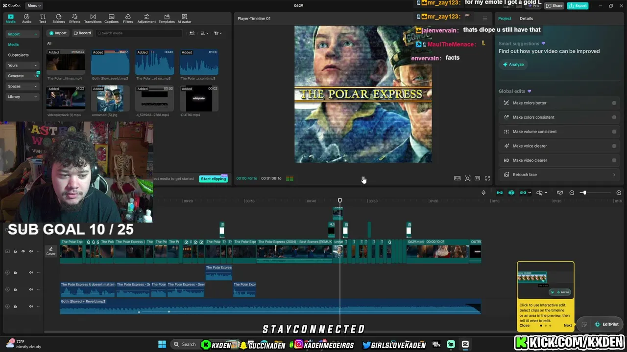This screenshot has height=352, width=627.
Task: Expand the Generate section
Action: (36, 76)
